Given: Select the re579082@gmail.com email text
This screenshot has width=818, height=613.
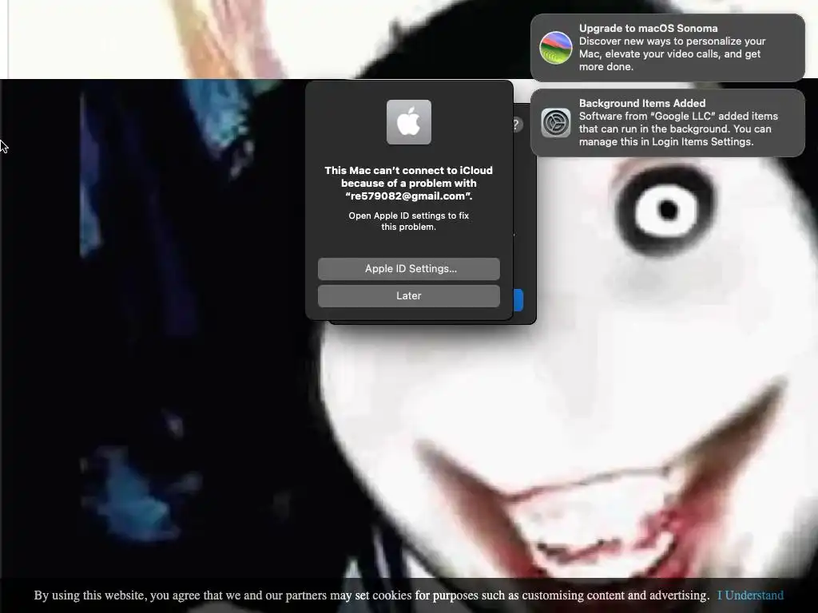Looking at the screenshot, I should [408, 196].
